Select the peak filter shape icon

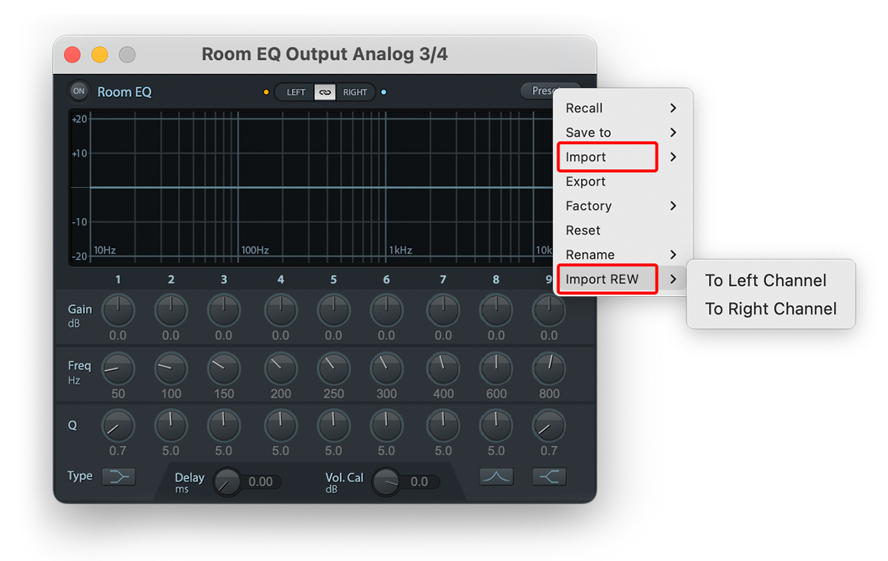pos(496,477)
